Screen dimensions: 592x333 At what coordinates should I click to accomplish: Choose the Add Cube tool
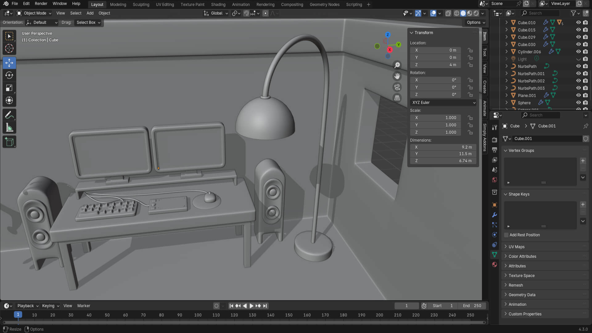pyautogui.click(x=9, y=142)
